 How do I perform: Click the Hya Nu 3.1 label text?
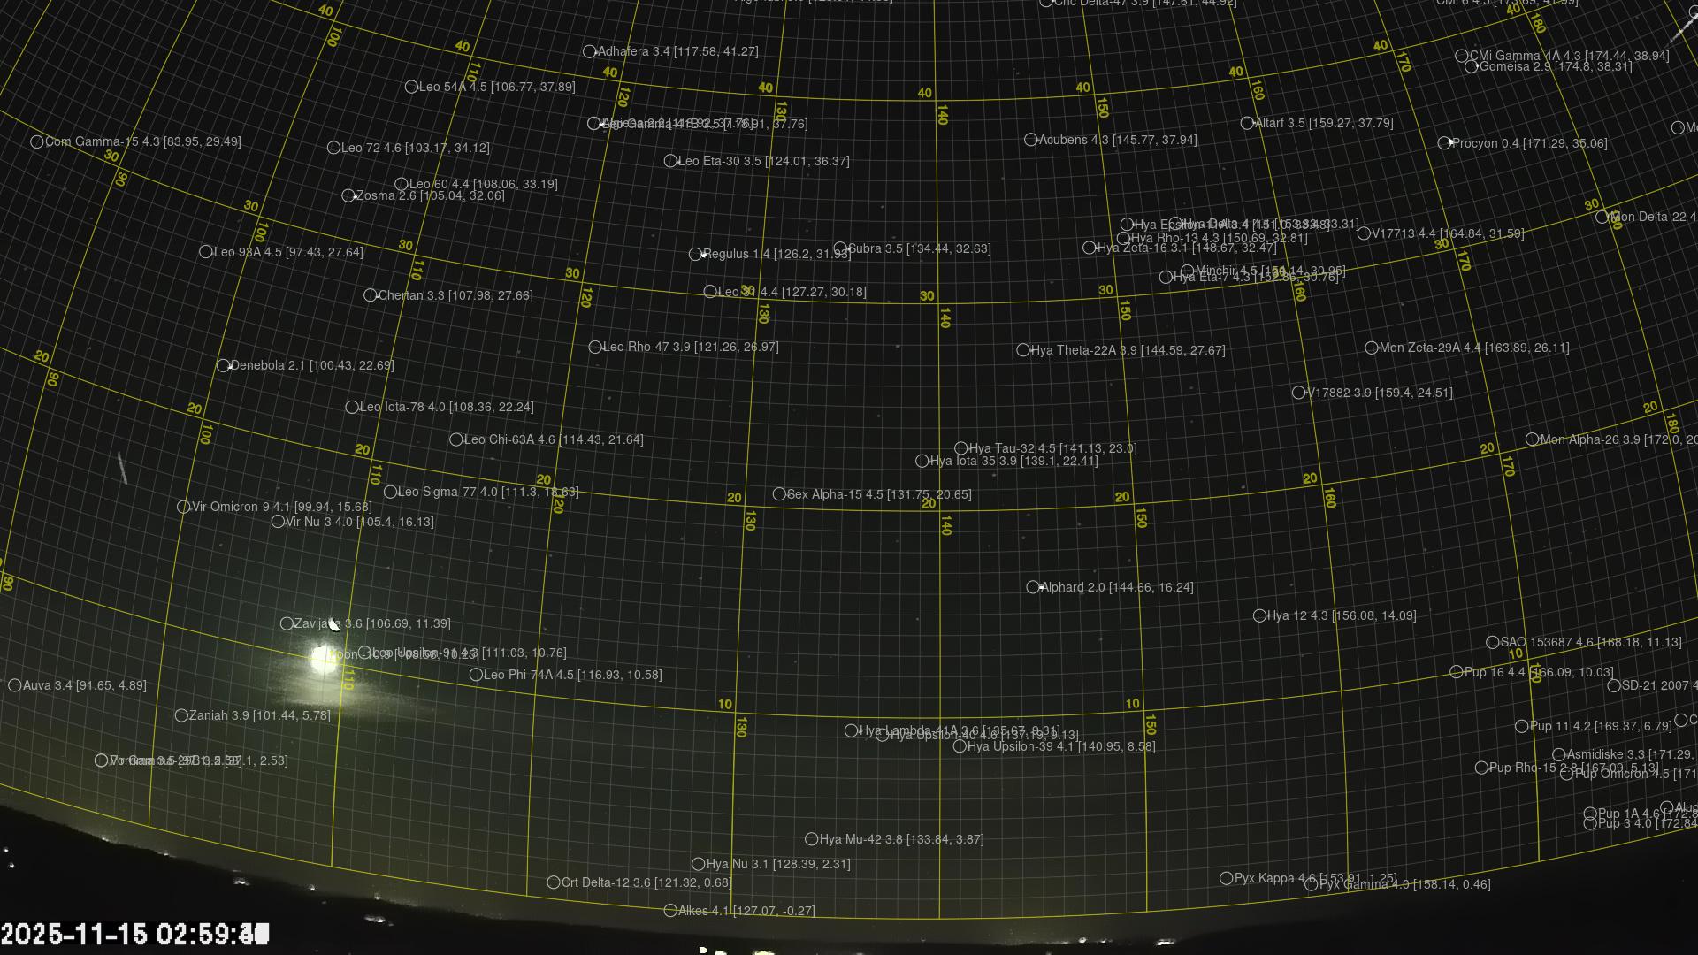click(x=778, y=864)
